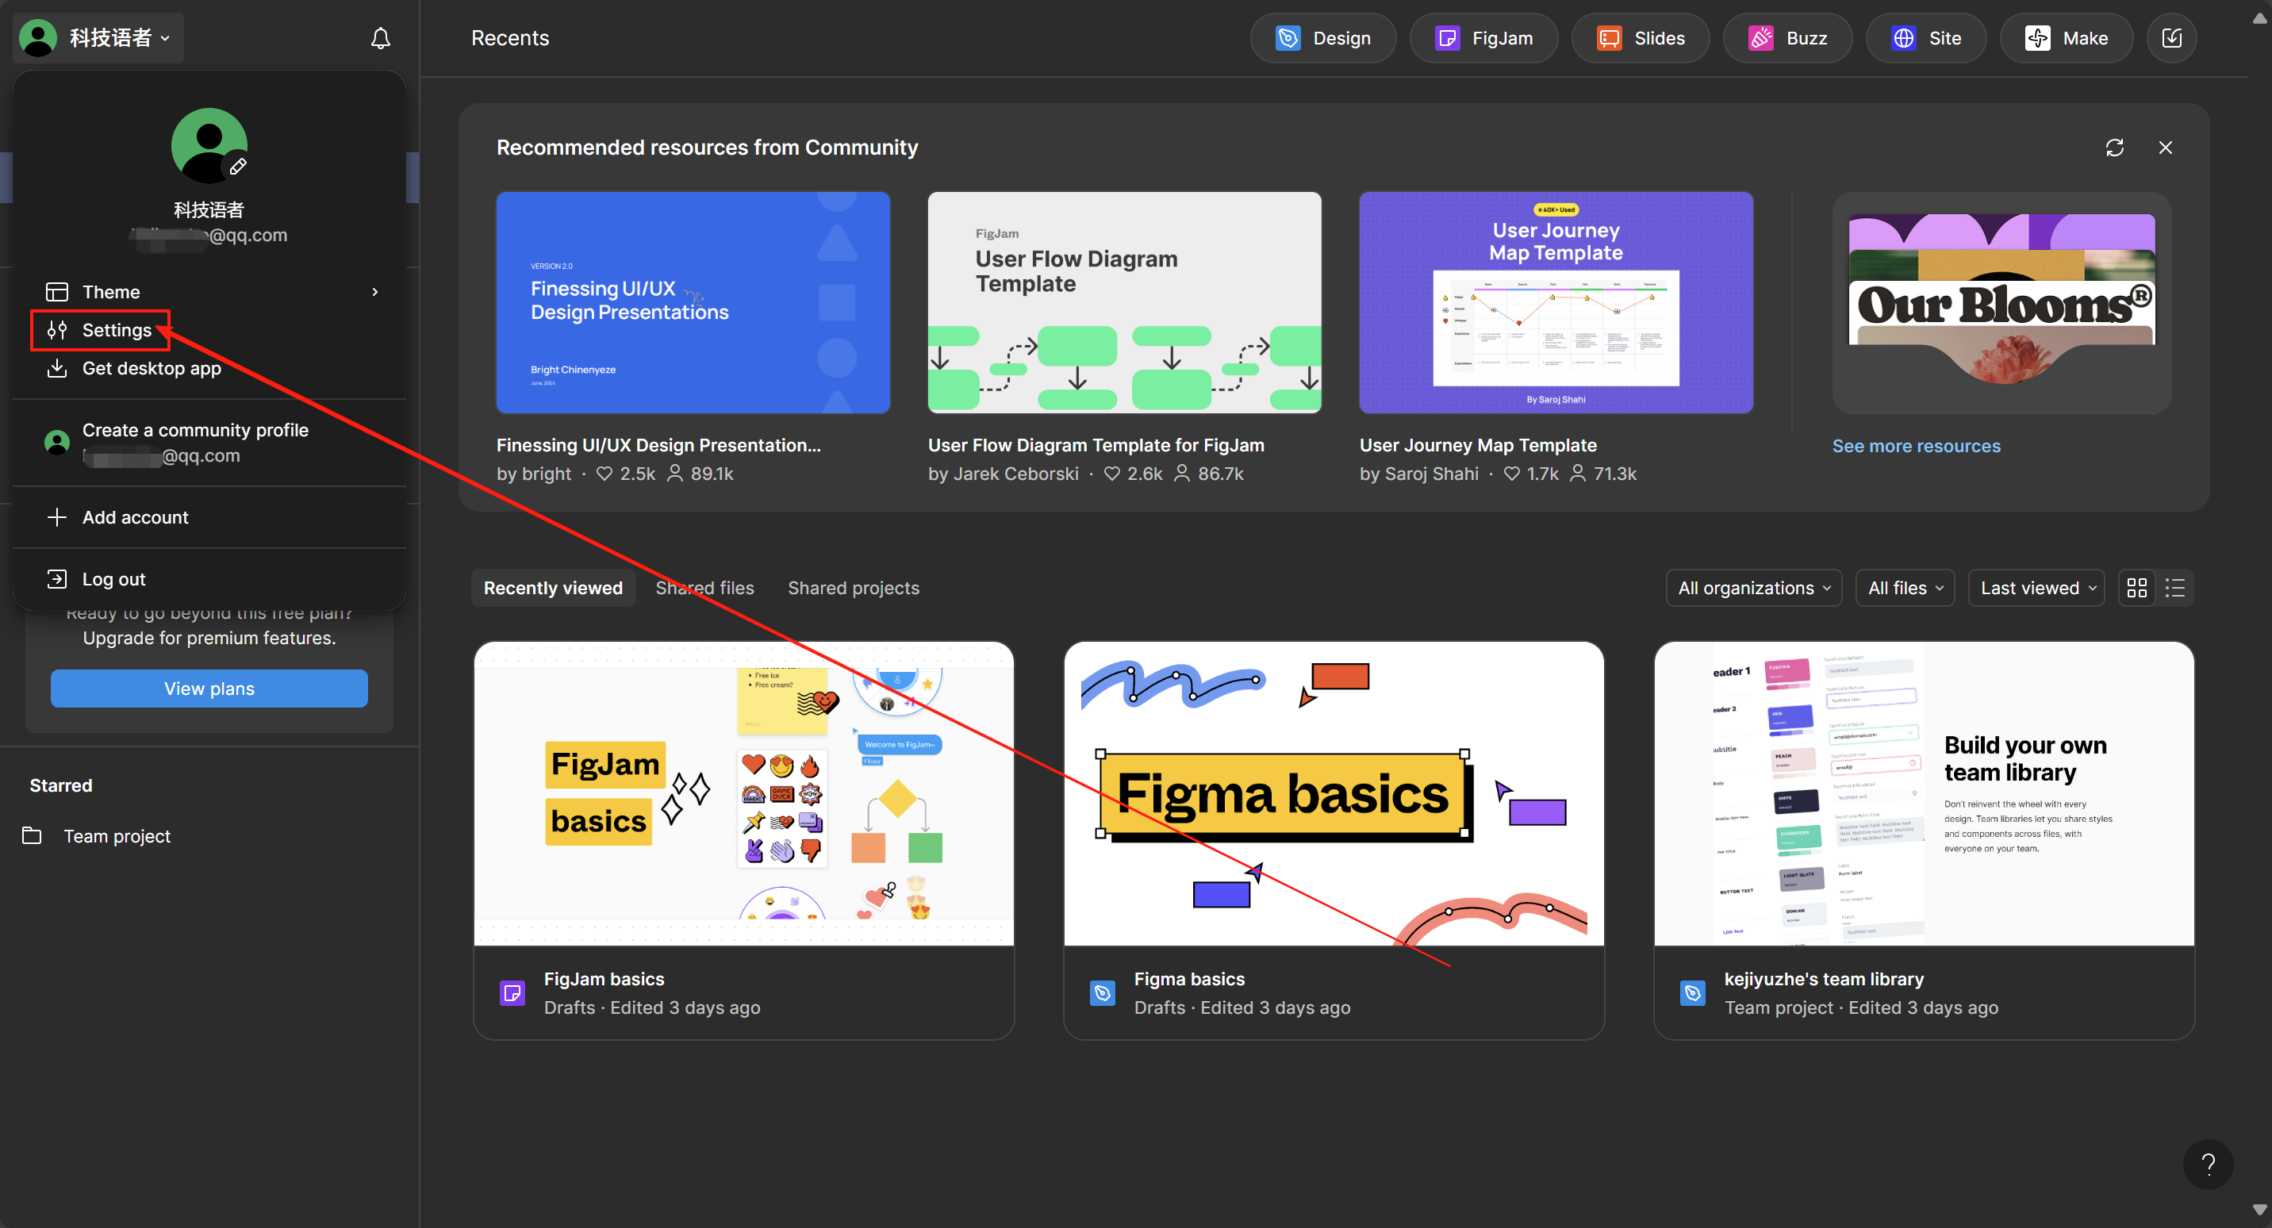The width and height of the screenshot is (2272, 1228).
Task: Switch to grid view layout
Action: tap(2136, 588)
